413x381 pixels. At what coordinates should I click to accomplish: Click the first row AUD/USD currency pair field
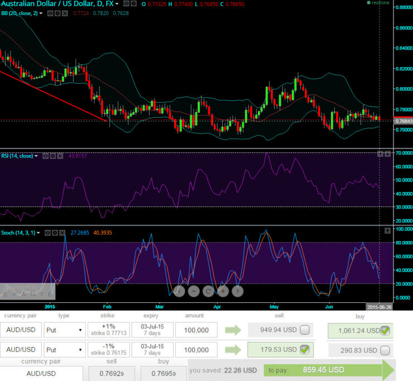[21, 330]
